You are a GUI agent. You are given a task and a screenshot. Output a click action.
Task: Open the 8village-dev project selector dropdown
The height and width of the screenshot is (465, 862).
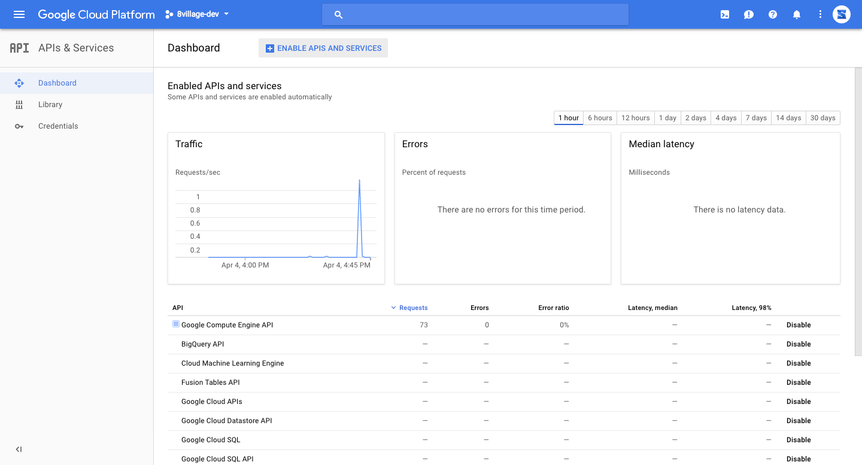pyautogui.click(x=197, y=14)
